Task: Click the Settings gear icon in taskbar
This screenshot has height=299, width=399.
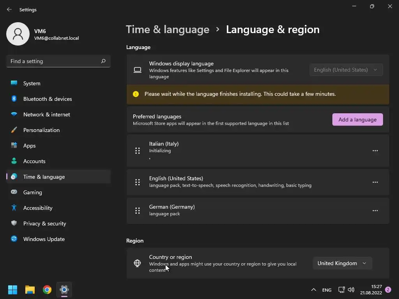Action: pos(64,290)
